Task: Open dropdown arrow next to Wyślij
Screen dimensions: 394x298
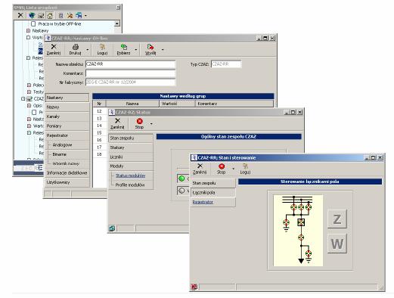Action: 163,50
